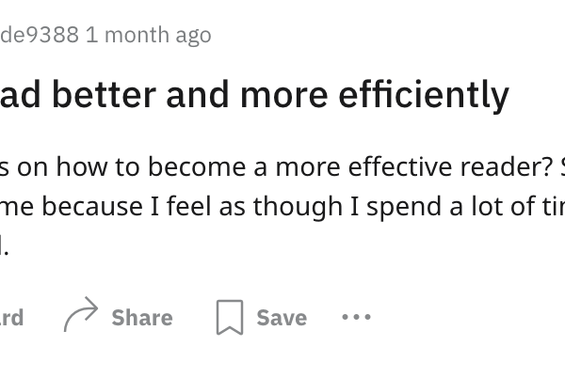Click the body line starting 'me because I feel'
Image resolution: width=565 pixels, height=378 pixels.
(x=282, y=207)
